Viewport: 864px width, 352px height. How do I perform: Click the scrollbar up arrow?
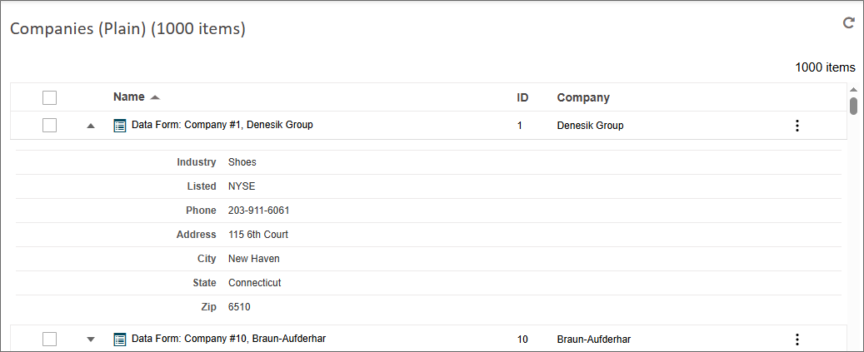point(853,90)
